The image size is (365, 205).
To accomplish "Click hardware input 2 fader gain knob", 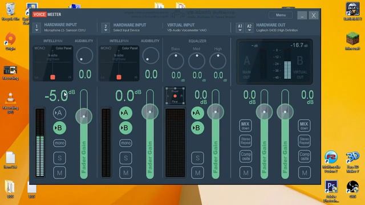I will [x=150, y=112].
